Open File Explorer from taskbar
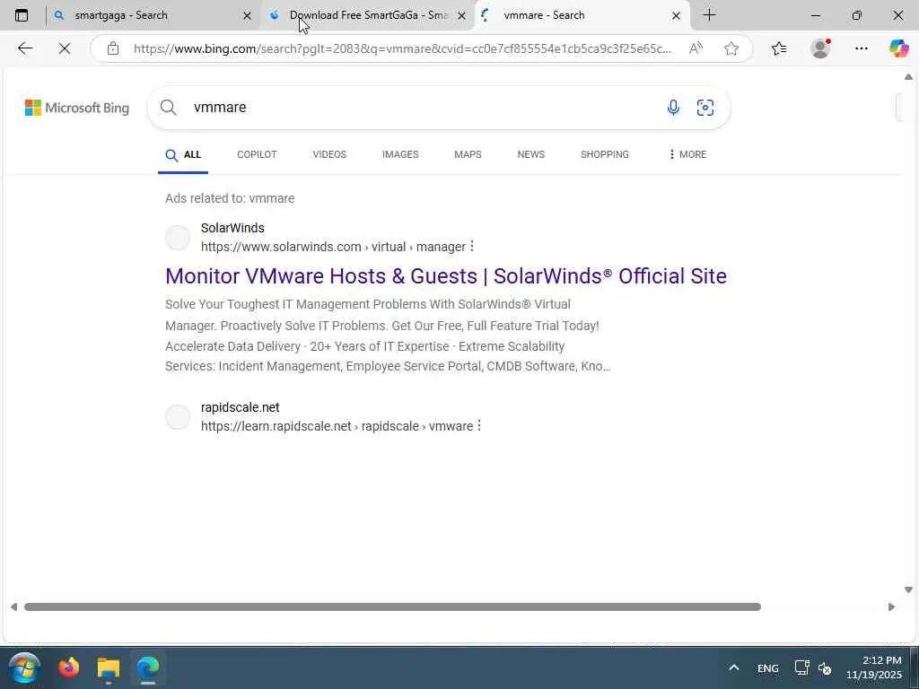 pos(109,667)
